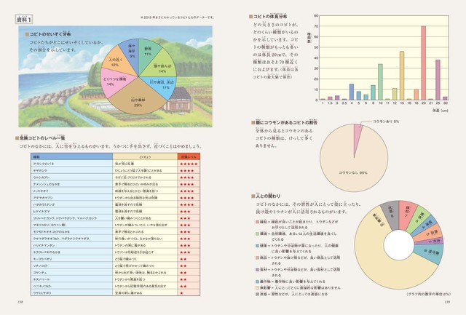Screen dimensions: 466x315
Task: Click the 縁起 pink legend swatch
Action: [x=257, y=221]
